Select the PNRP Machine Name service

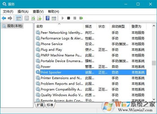[61, 55]
